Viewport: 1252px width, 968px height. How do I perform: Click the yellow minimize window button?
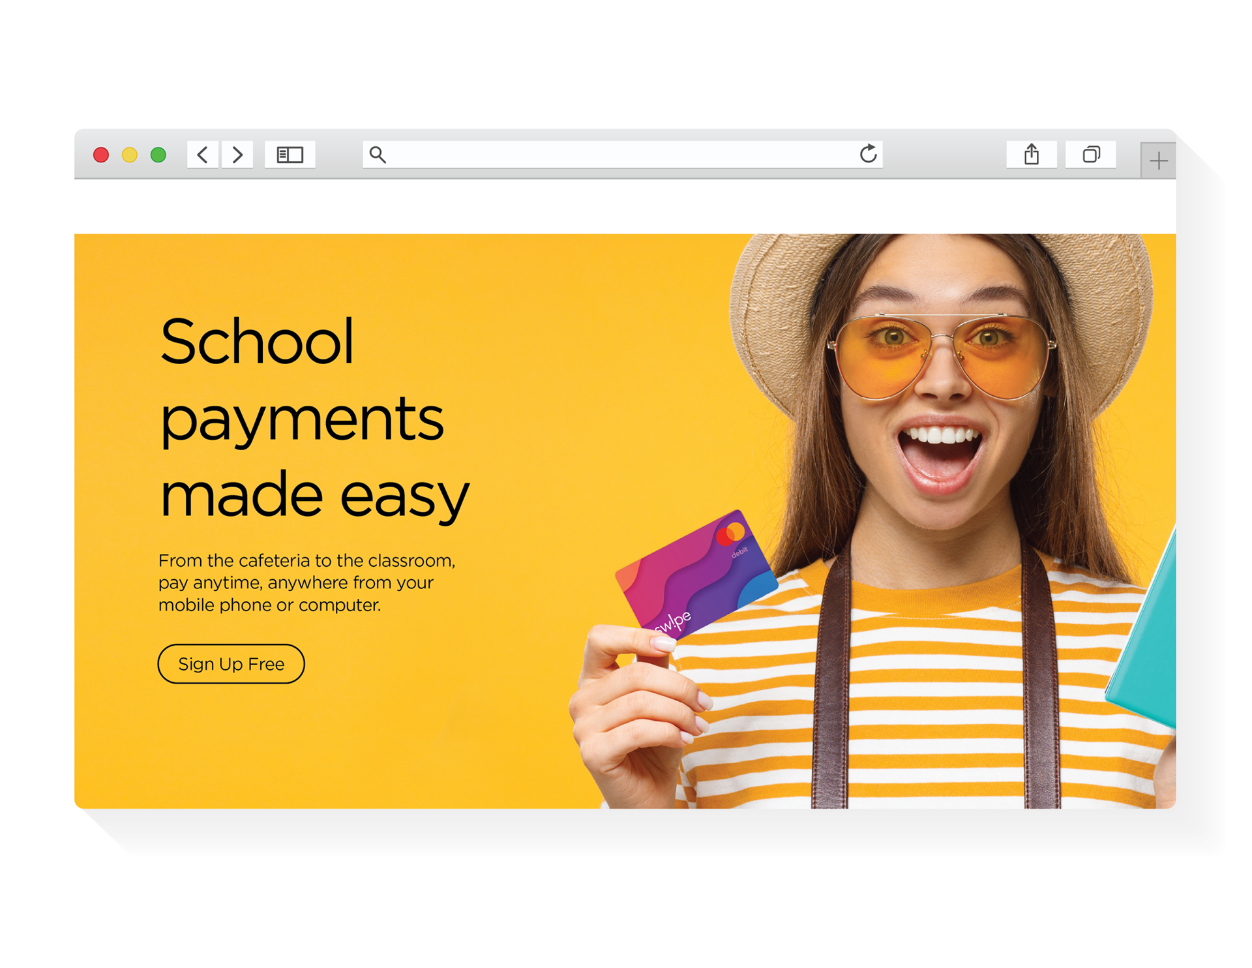(130, 155)
